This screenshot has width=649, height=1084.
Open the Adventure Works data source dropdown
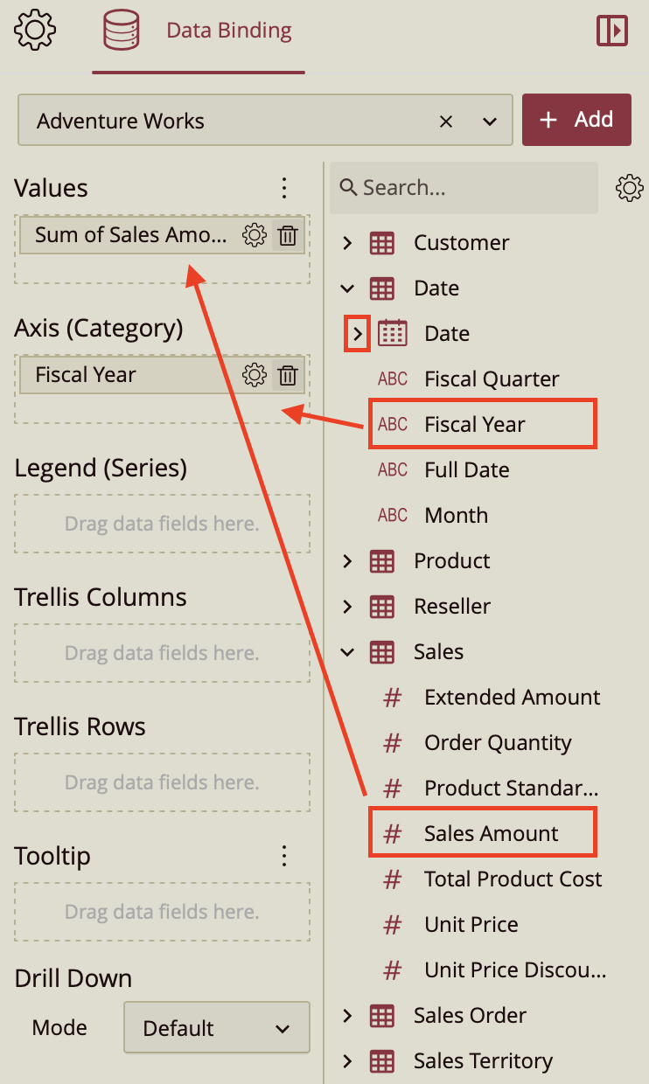488,120
